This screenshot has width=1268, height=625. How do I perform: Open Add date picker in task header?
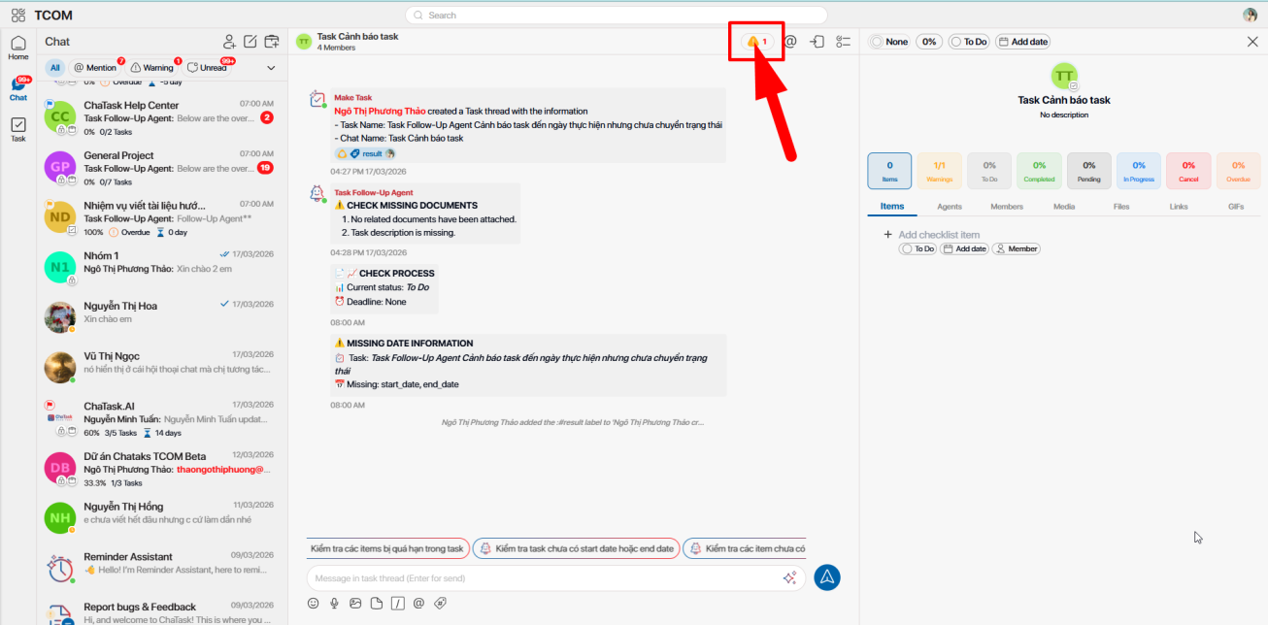point(1022,42)
